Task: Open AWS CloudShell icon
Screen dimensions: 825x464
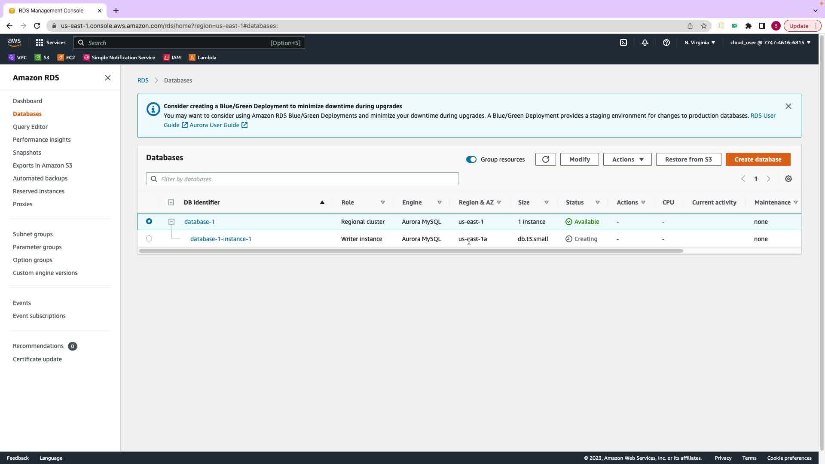Action: tap(623, 43)
